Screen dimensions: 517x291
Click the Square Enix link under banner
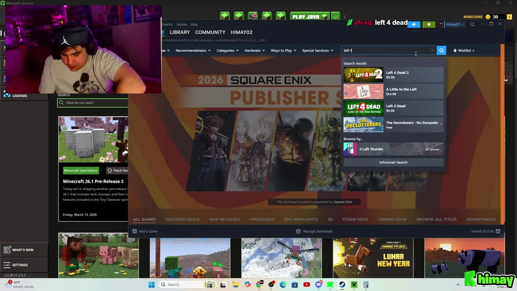tap(343, 202)
